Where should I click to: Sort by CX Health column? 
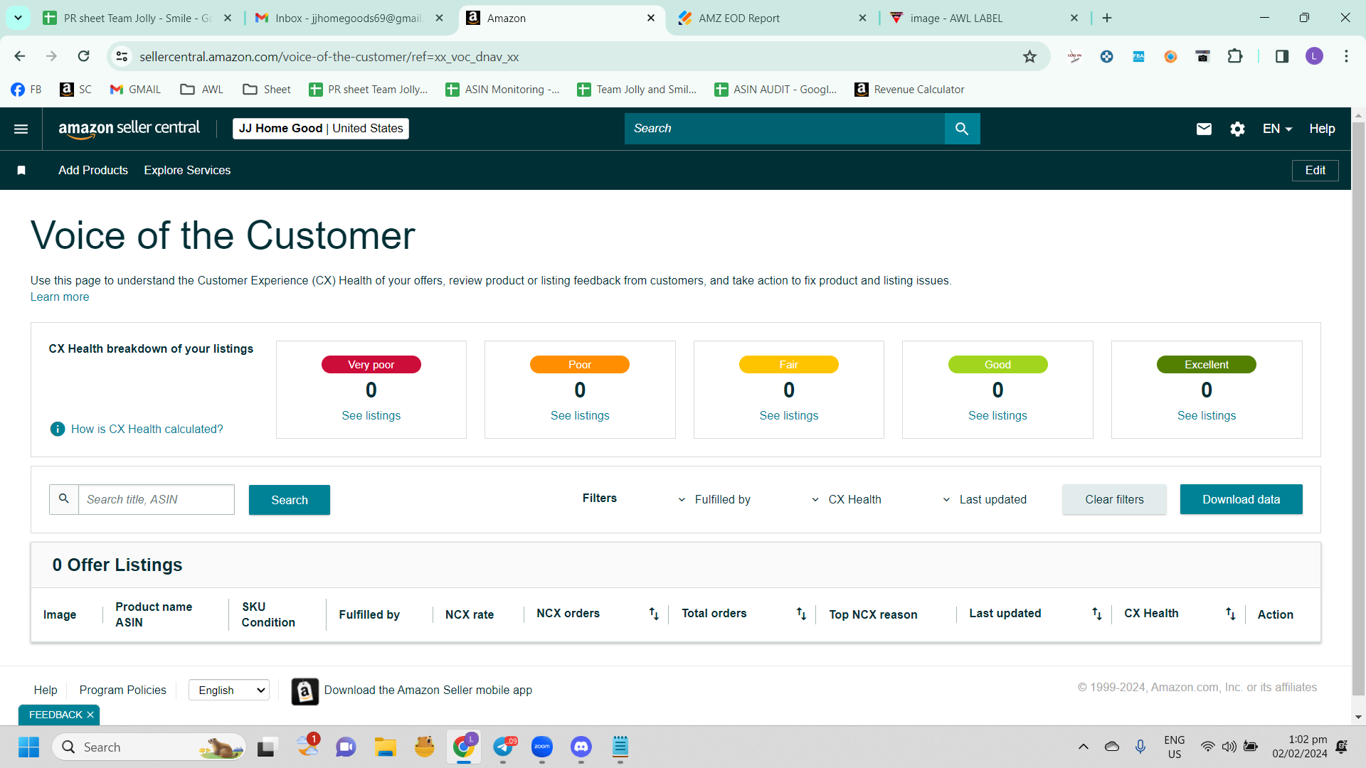click(1230, 614)
